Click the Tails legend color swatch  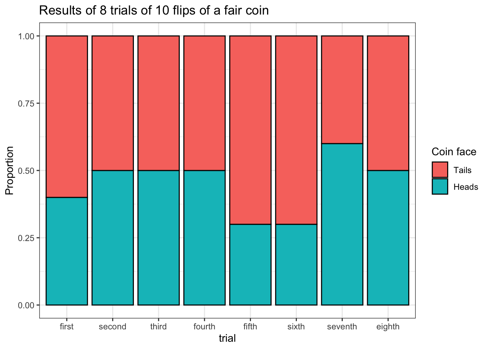[x=440, y=170]
